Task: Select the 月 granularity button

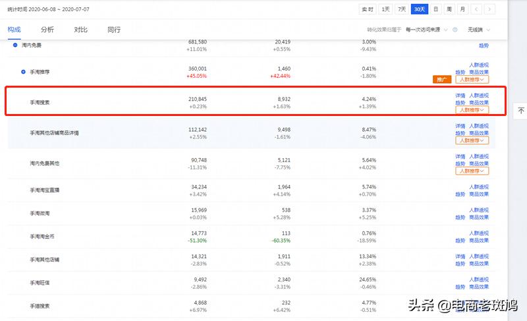Action: pos(462,9)
